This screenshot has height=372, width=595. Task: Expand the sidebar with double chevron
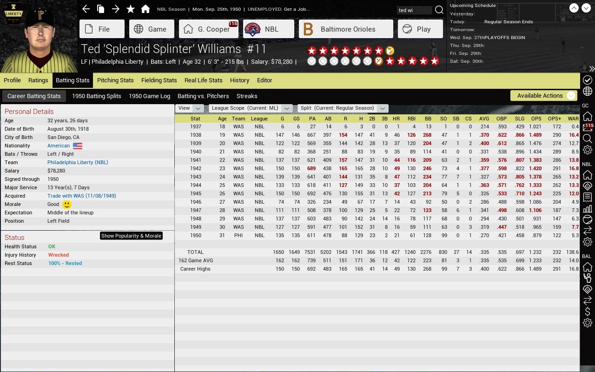(x=592, y=68)
